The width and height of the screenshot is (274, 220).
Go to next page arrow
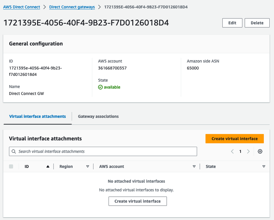[248, 151]
